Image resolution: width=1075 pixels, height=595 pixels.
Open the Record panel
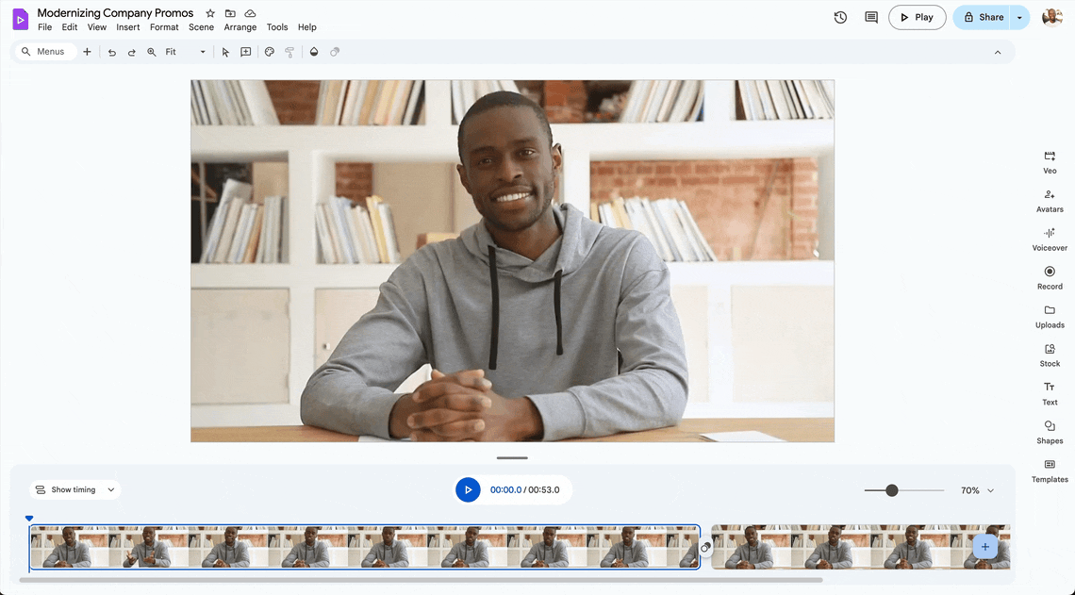(x=1049, y=278)
